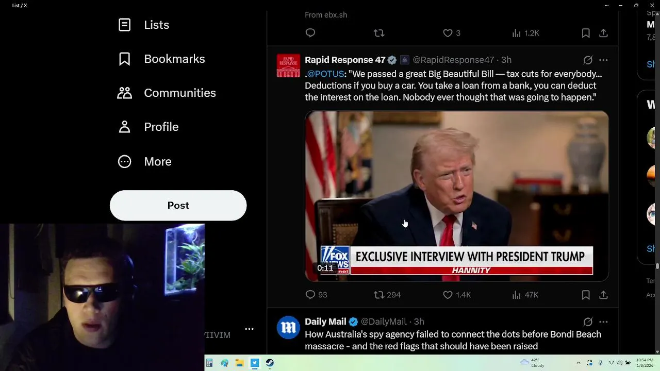Open the Bondi Beach Daily Mail post text
Screen dimensions: 660x371
coord(453,340)
